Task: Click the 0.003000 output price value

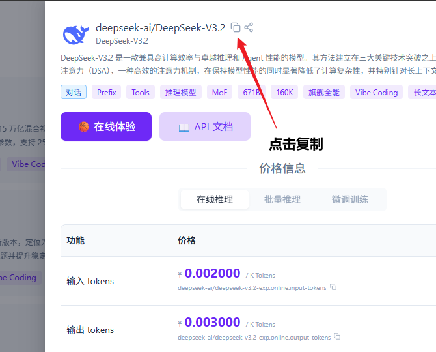Action: (x=212, y=322)
